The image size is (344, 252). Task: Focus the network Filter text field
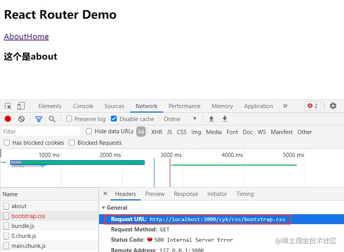click(41, 132)
